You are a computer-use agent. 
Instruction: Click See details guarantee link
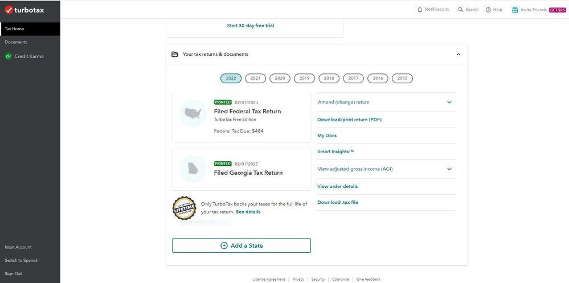pos(248,212)
